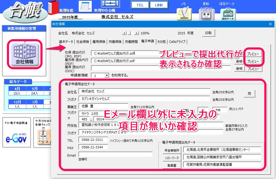This screenshot has width=276, height=179.
Task: Click the FAX field 0568-22-3344
Action: tap(93, 147)
